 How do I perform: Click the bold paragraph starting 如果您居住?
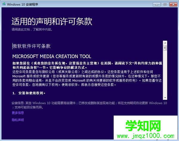pyautogui.click(x=87, y=65)
